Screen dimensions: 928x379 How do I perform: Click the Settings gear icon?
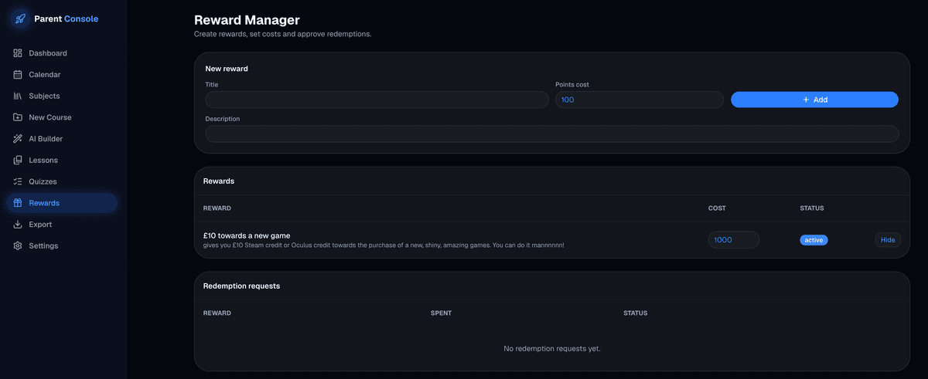(18, 245)
